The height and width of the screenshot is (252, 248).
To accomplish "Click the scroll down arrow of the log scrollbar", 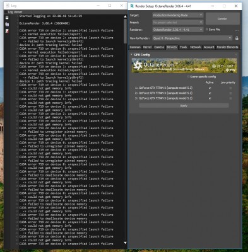I will (x=125, y=243).
